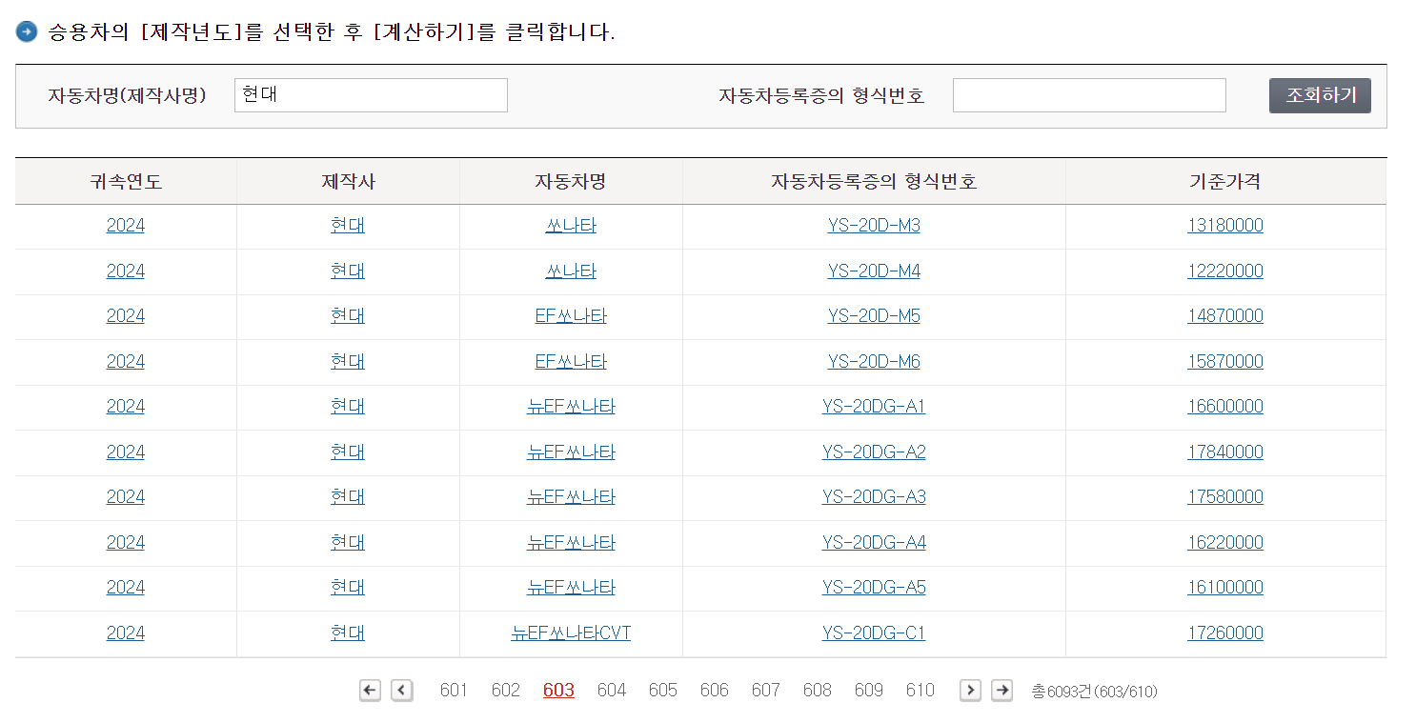Click base price 17580000
The image size is (1416, 723).
click(1225, 497)
